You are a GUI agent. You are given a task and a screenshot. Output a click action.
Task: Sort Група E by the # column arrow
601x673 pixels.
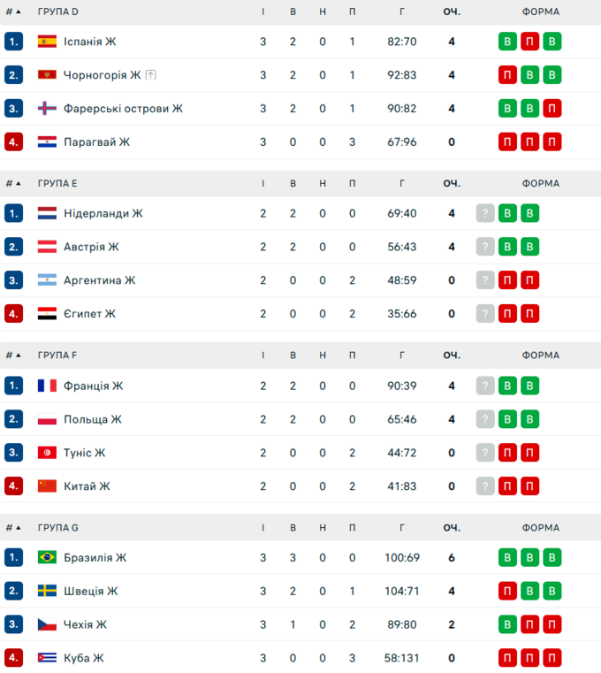19,184
